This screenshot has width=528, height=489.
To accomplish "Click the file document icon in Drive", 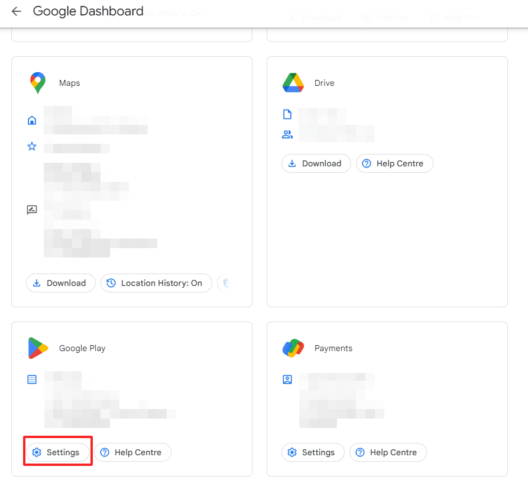I will pyautogui.click(x=287, y=114).
